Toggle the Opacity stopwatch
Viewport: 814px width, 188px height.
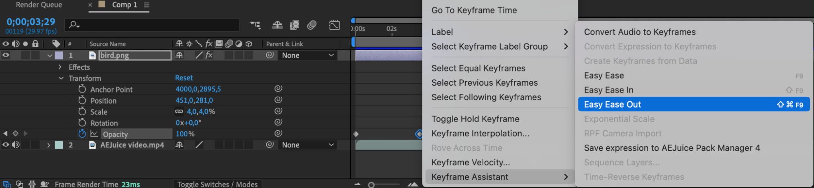point(82,134)
